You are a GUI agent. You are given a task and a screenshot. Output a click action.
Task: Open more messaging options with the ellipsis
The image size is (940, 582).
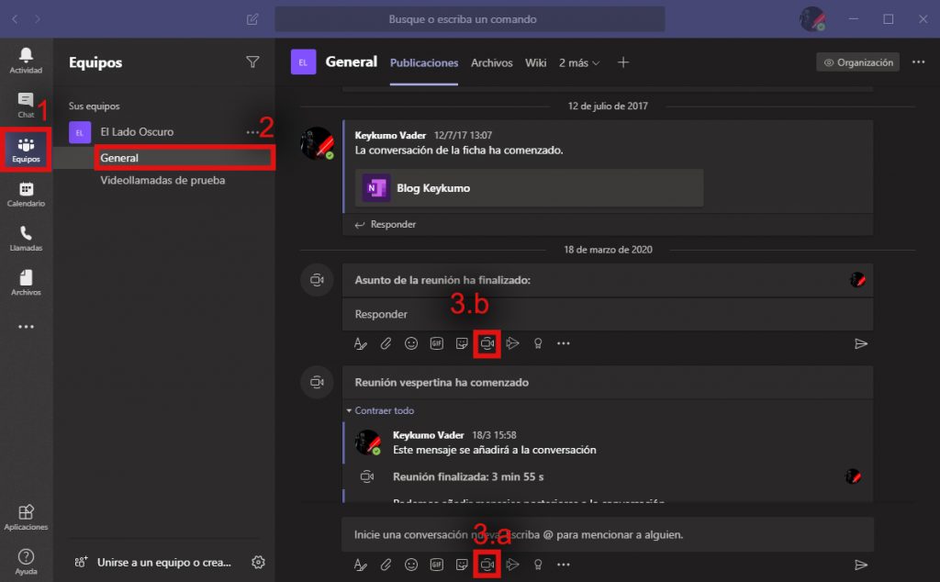click(x=564, y=565)
